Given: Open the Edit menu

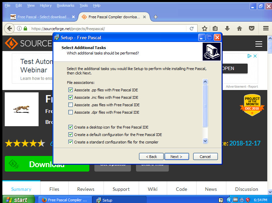Looking at the screenshot, I should point(19,5).
